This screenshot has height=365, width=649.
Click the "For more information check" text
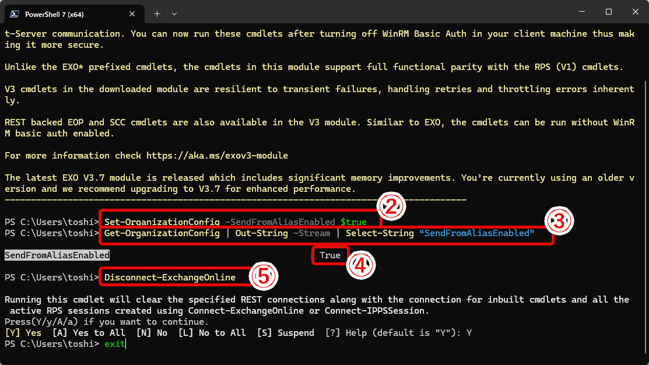coord(73,156)
